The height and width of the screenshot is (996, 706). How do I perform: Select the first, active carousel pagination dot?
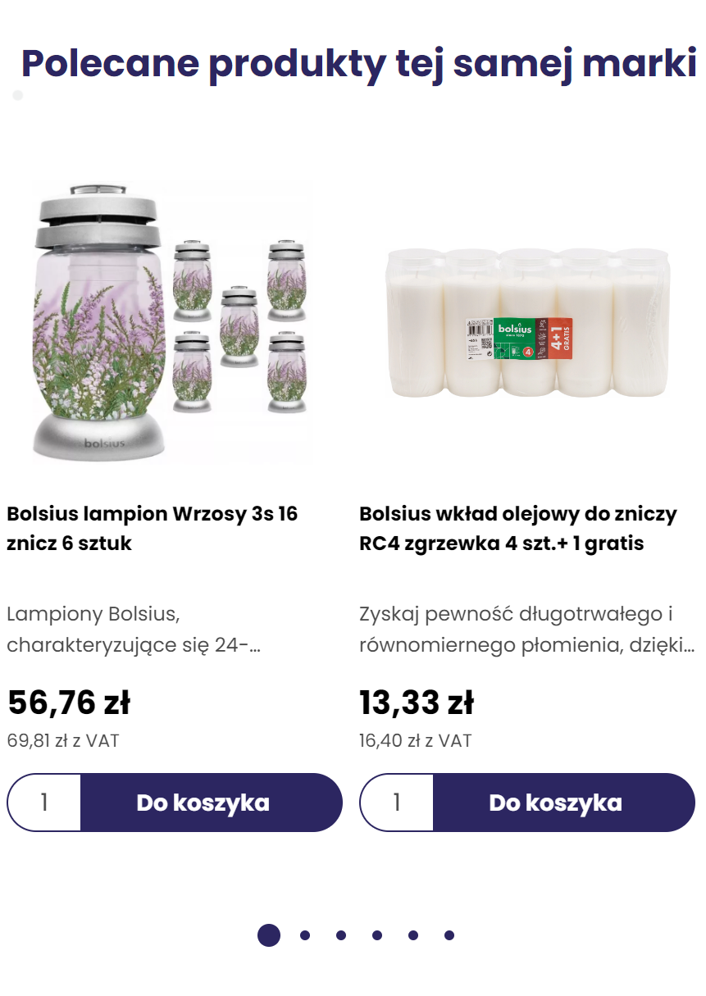(269, 935)
